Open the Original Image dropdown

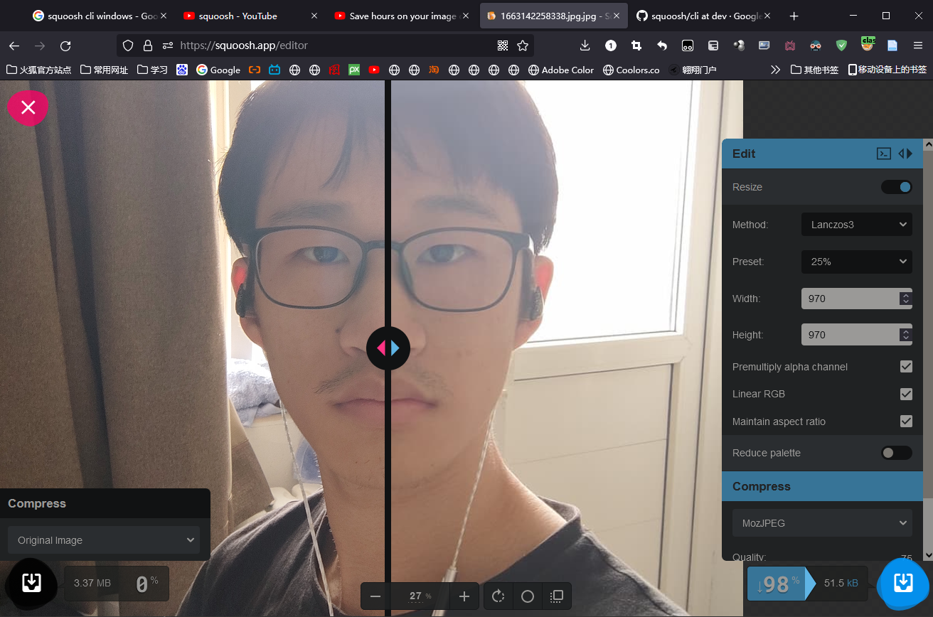[x=104, y=540]
